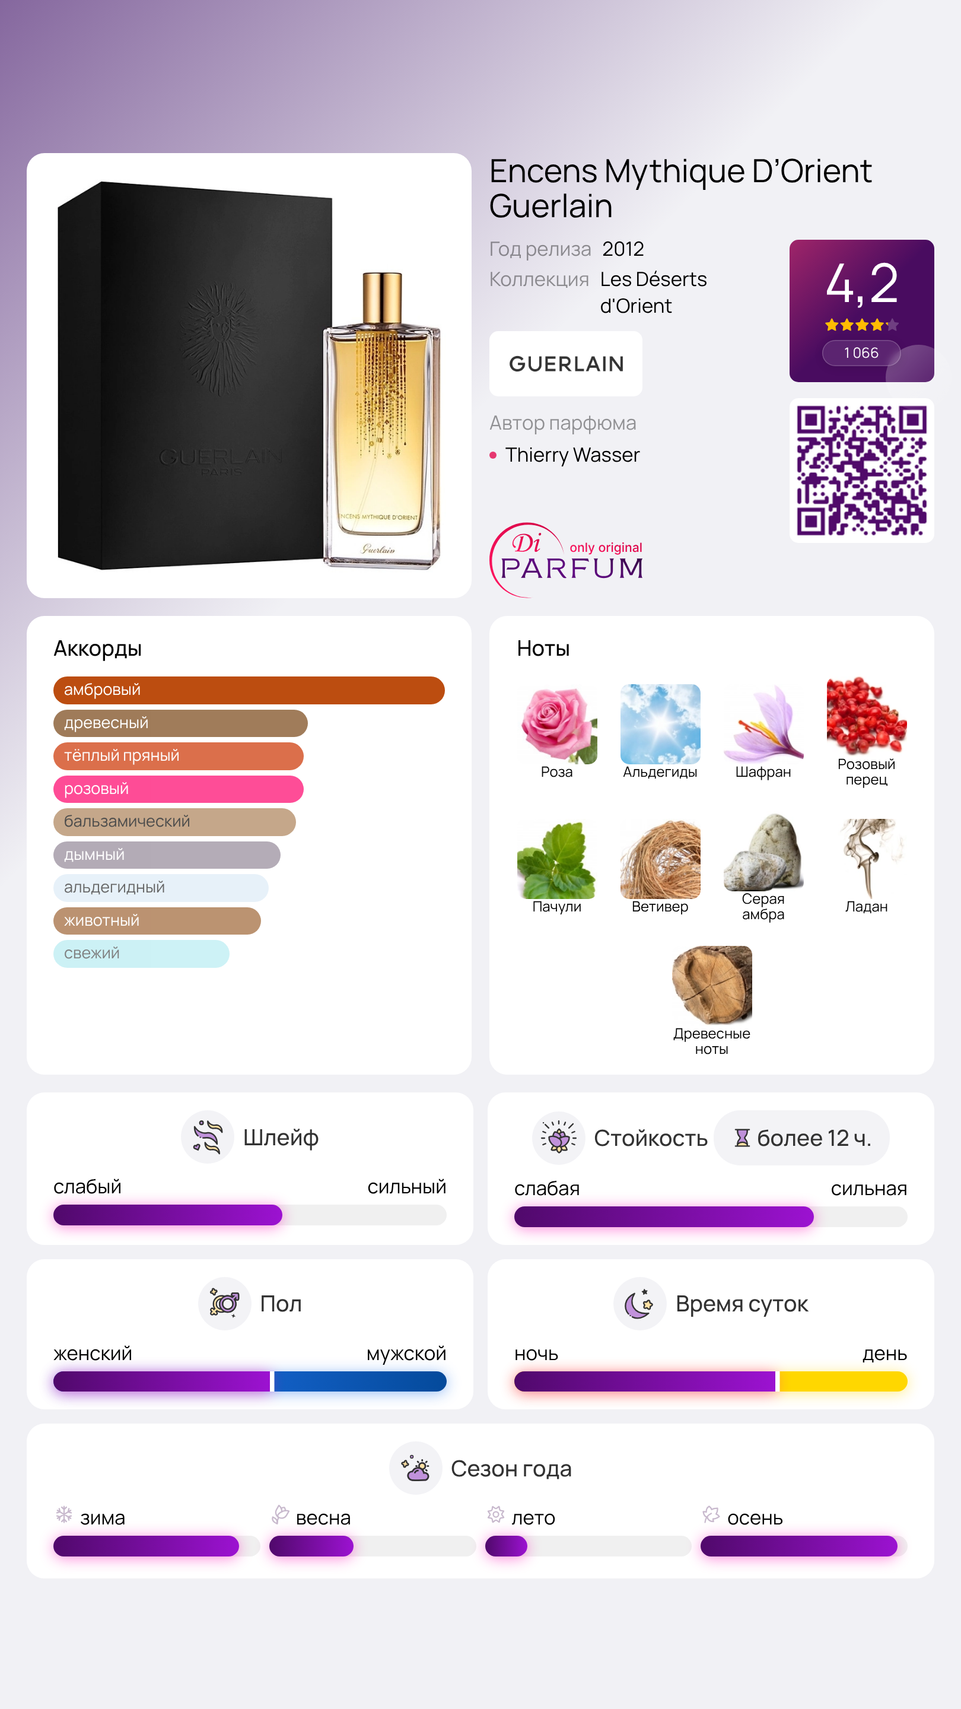Click the QR code image
Viewport: 961px width, 1709px height.
point(861,471)
